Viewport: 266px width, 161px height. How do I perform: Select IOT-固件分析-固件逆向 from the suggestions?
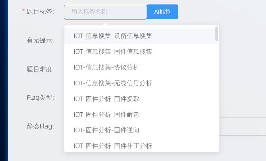[x=106, y=130]
